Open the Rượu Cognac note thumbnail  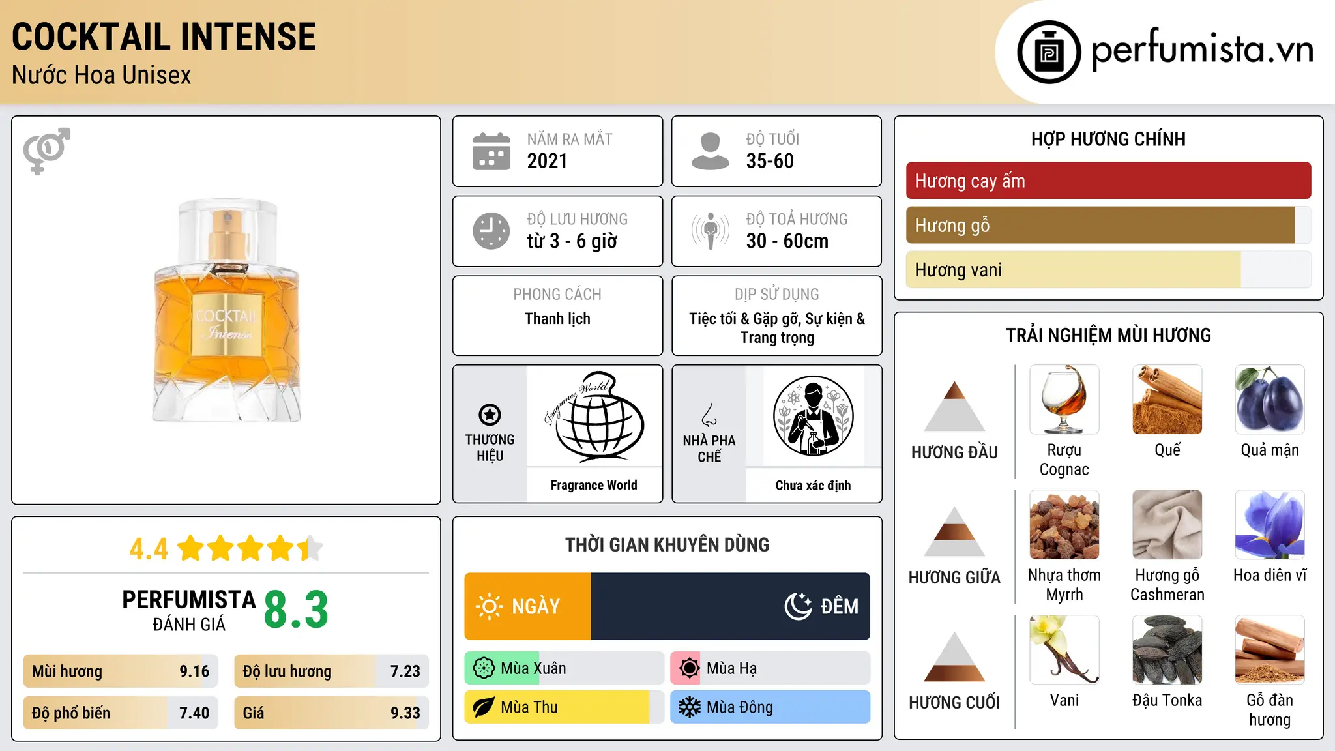pyautogui.click(x=1064, y=400)
